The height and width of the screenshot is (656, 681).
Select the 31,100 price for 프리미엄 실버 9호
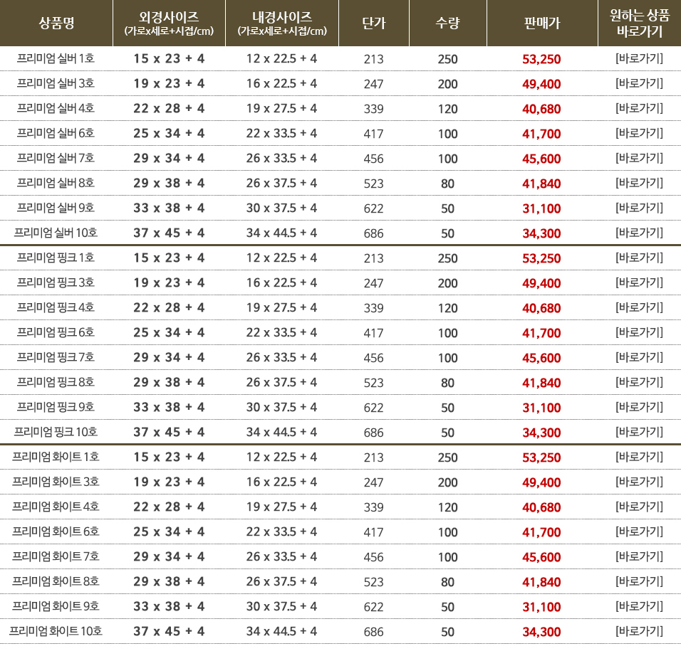point(541,208)
